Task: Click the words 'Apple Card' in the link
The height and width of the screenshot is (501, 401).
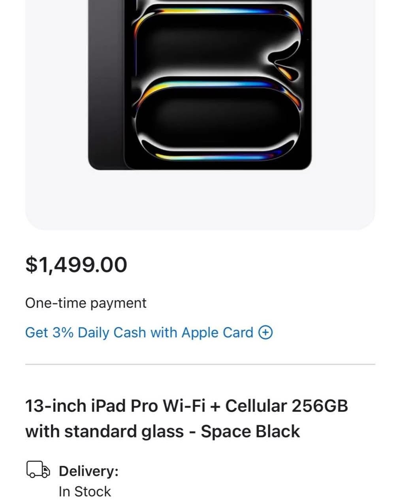Action: click(217, 333)
